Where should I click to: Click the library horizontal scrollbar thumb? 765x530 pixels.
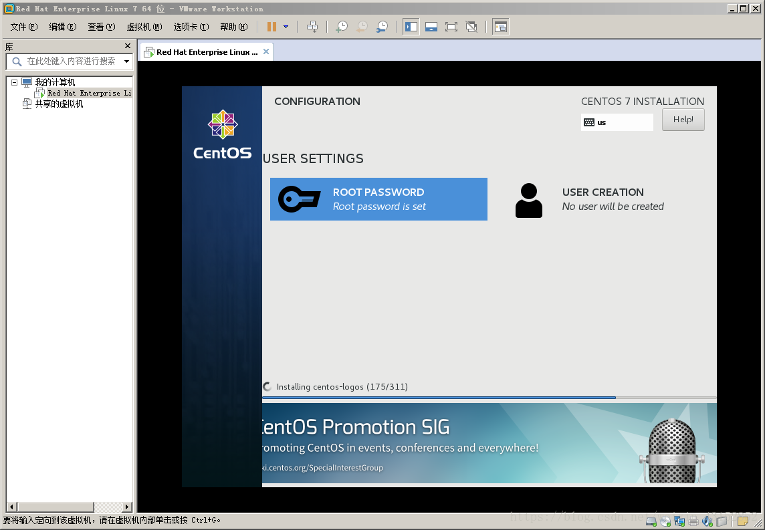(x=56, y=507)
